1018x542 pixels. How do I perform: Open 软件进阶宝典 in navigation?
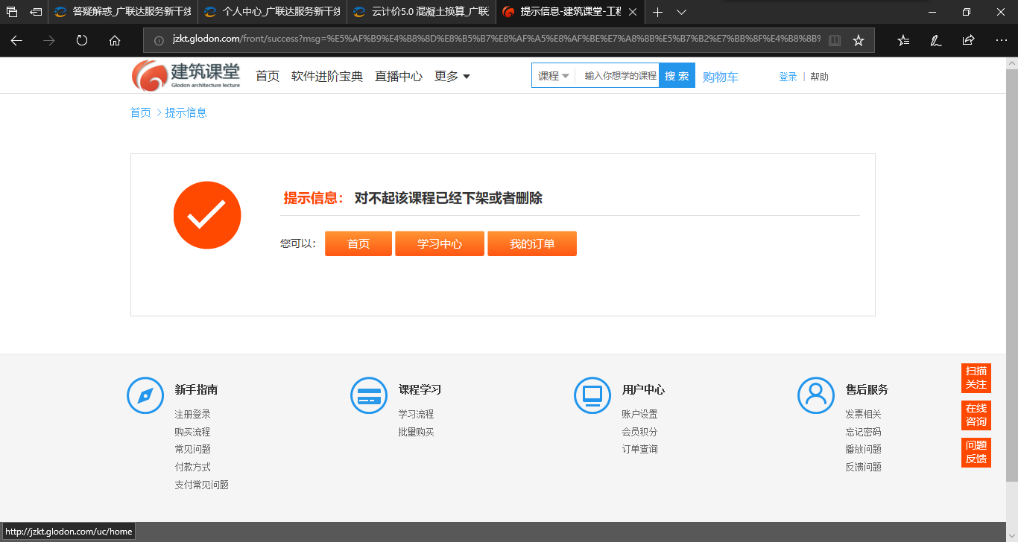point(327,76)
